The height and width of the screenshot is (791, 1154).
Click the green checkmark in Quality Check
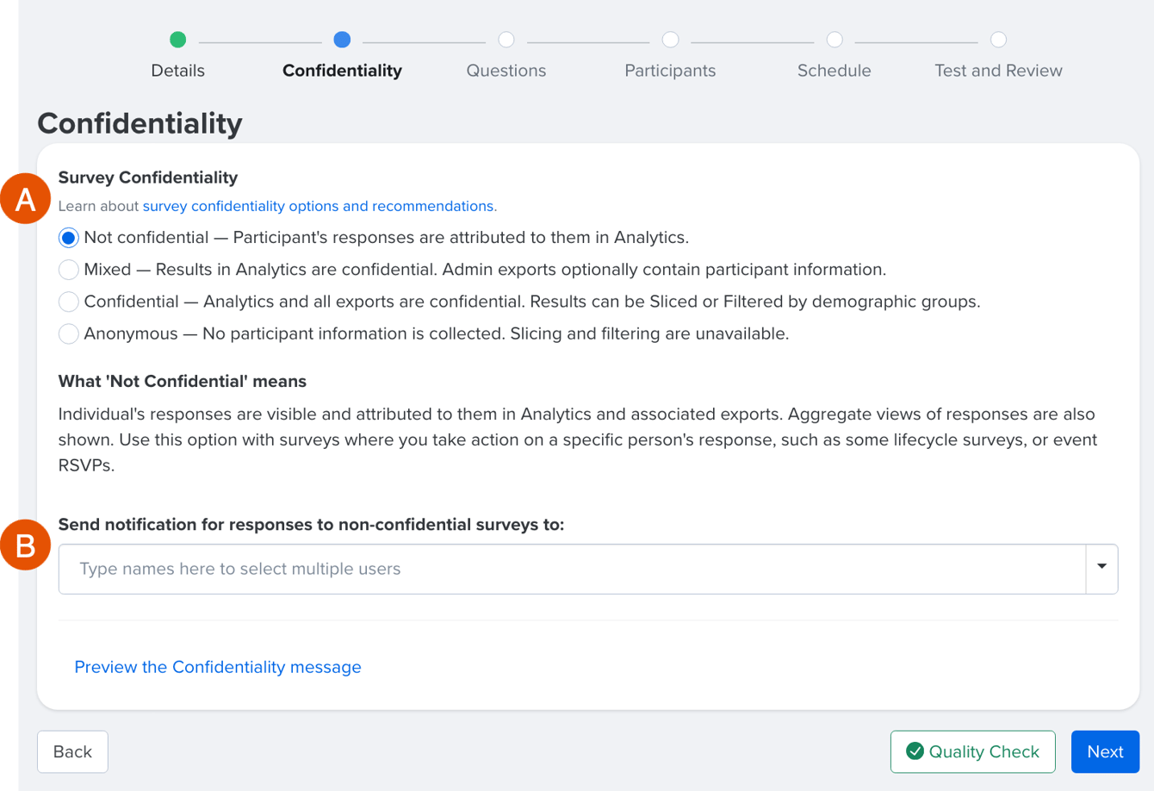tap(915, 751)
